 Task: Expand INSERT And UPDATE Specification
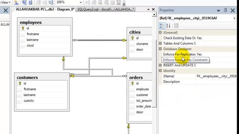tap(160, 65)
